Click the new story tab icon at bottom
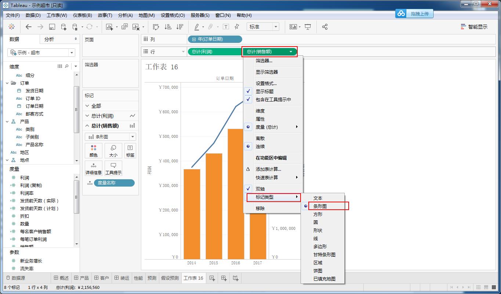This screenshot has width=501, height=294. tap(236, 278)
